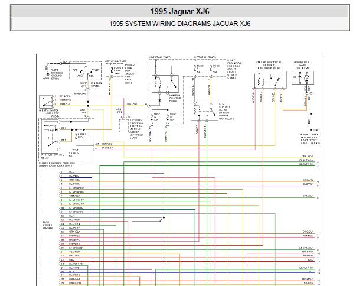
Task: Click the right heelboard fuse box caption
Action: (55, 164)
